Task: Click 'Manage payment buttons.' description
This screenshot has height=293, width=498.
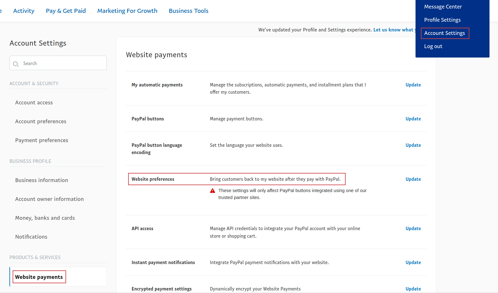Action: (x=236, y=119)
